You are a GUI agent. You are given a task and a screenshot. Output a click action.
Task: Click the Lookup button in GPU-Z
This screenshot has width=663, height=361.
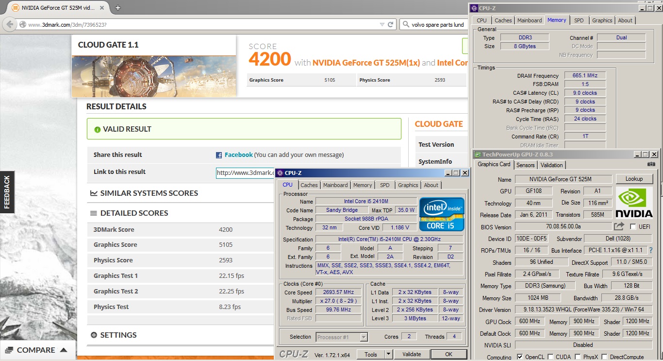click(x=634, y=179)
